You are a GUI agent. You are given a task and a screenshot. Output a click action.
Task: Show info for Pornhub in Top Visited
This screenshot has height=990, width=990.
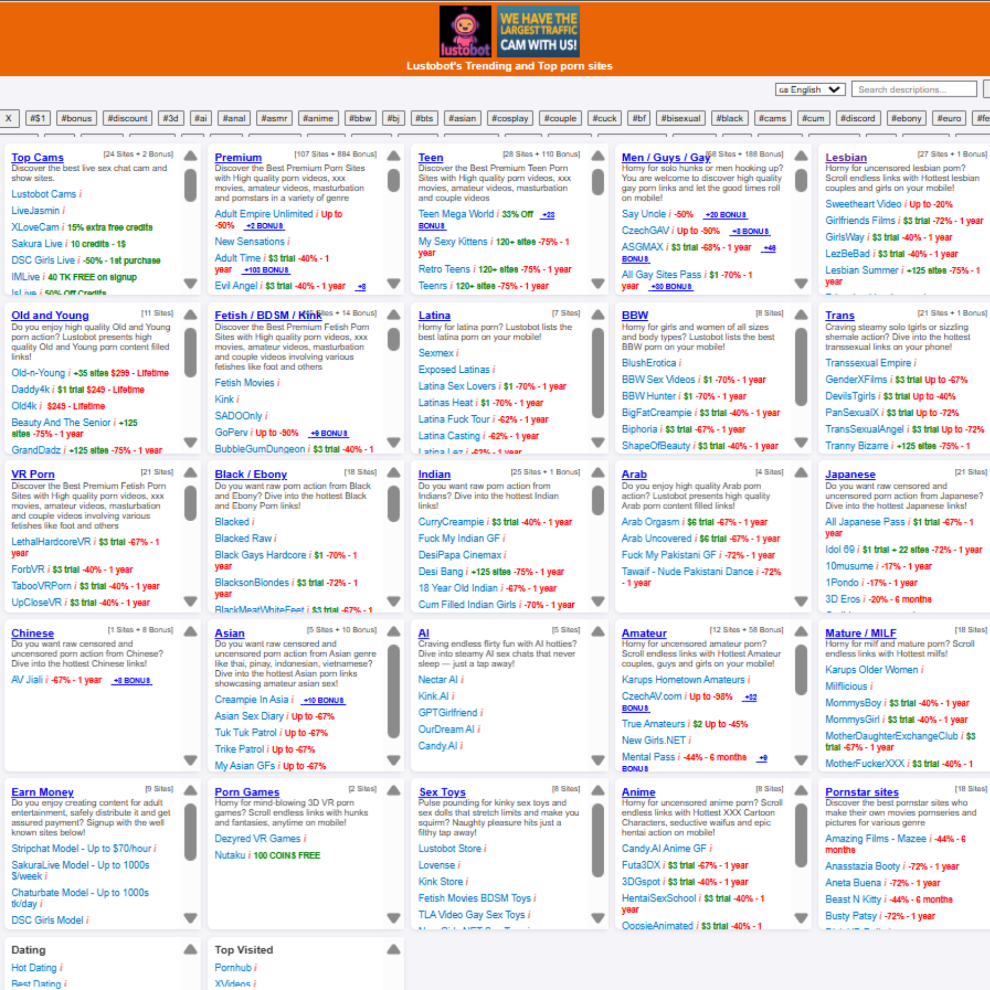pyautogui.click(x=256, y=967)
